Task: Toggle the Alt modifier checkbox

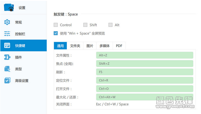Action: click(x=110, y=25)
